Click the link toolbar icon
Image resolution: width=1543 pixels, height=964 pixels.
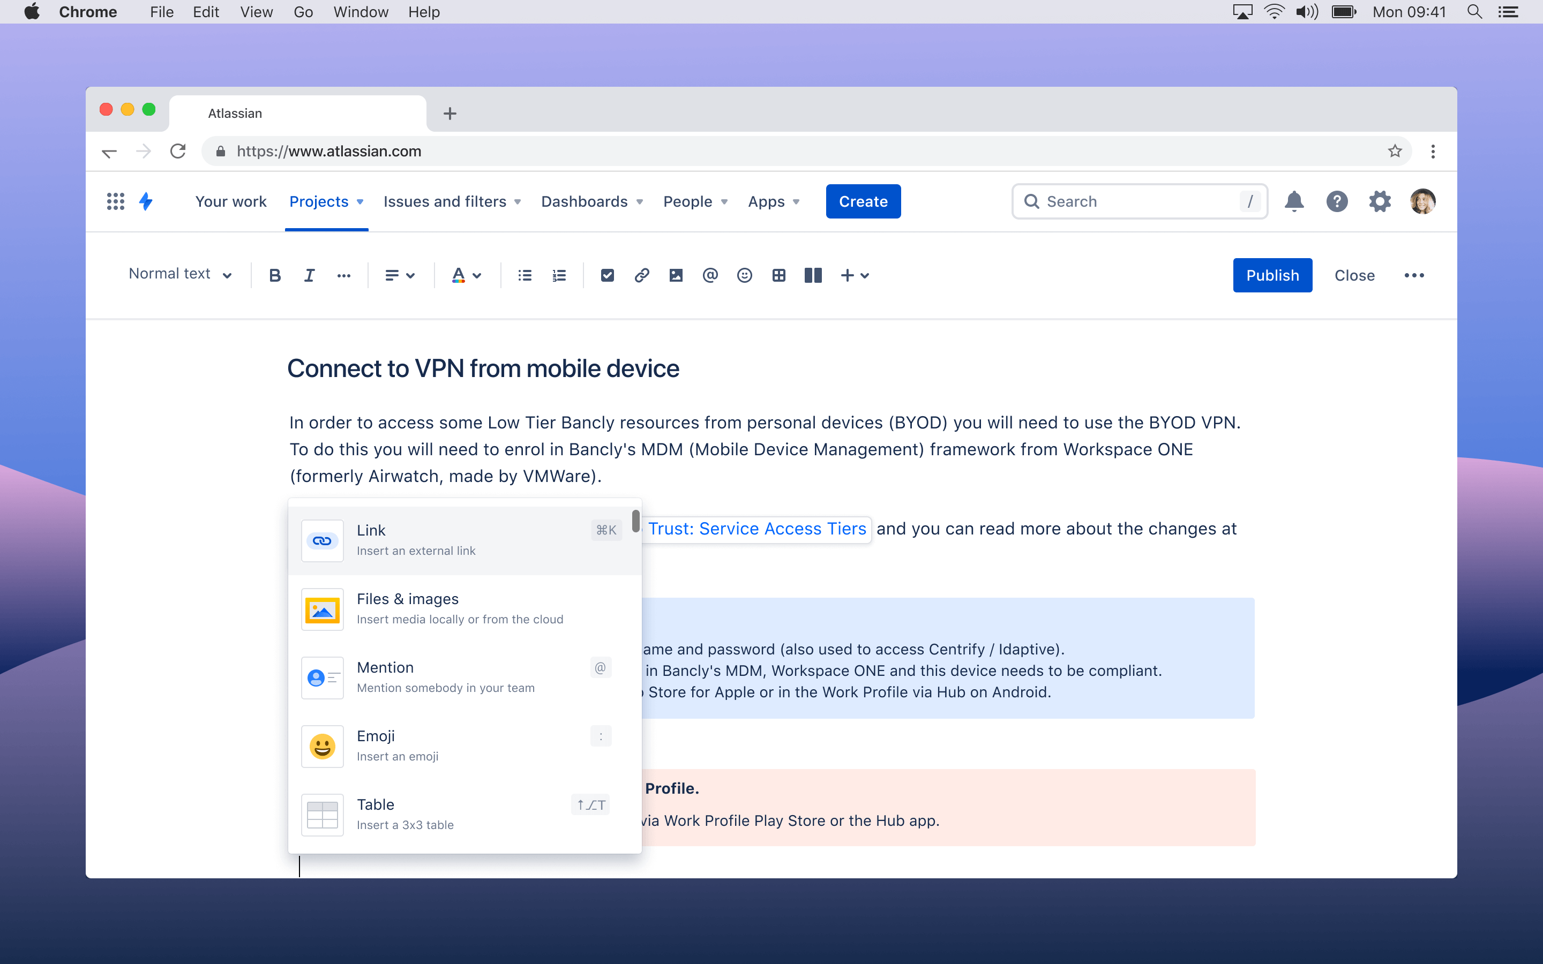pyautogui.click(x=641, y=275)
